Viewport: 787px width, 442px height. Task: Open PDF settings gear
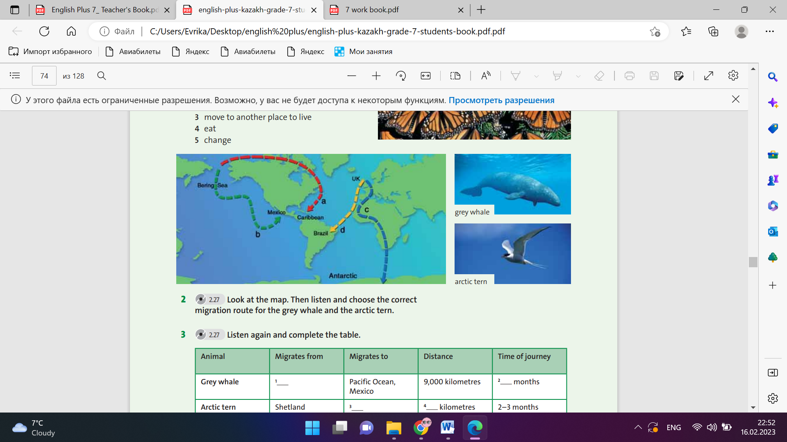733,76
